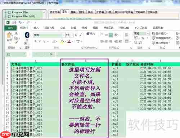Select Program Files folder in tree

(x=20, y=12)
